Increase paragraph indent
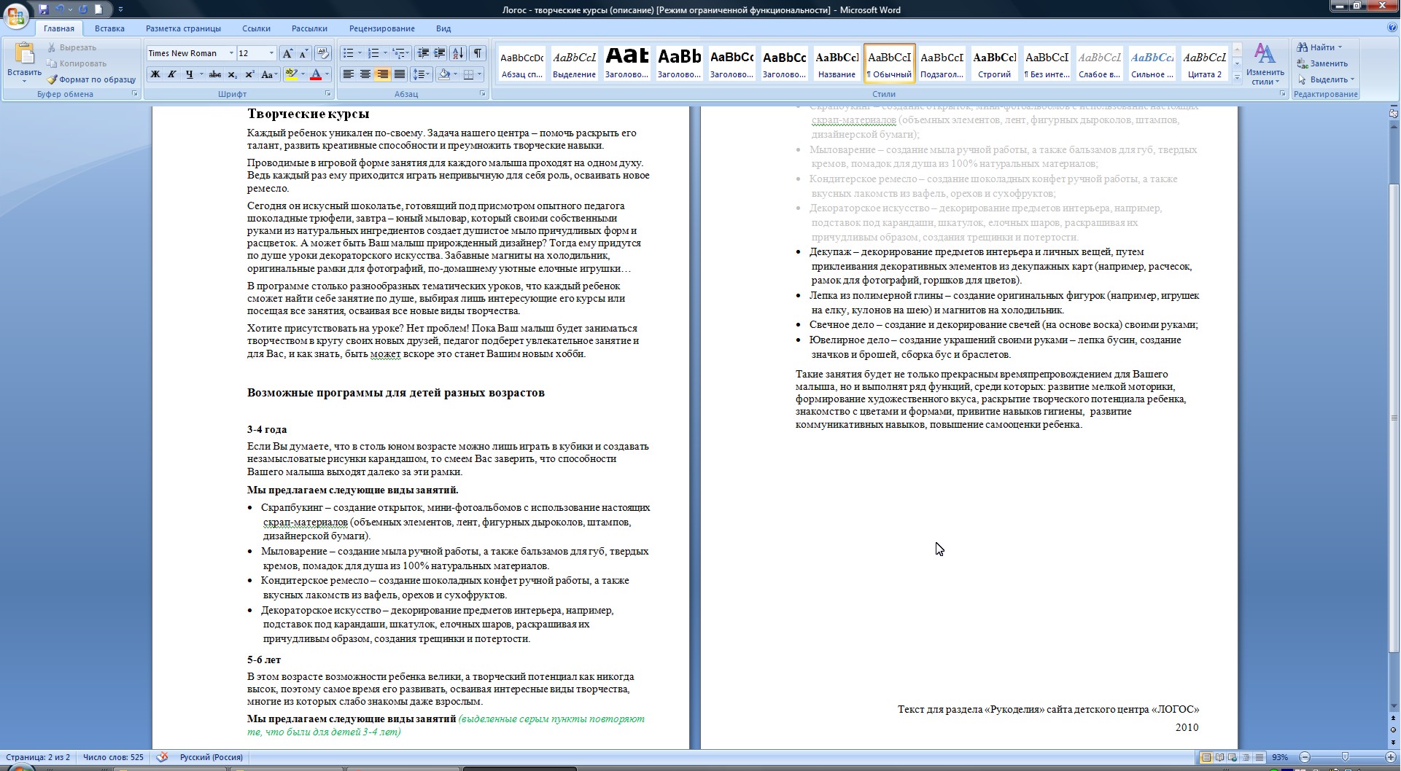This screenshot has height=771, width=1401. (x=439, y=53)
